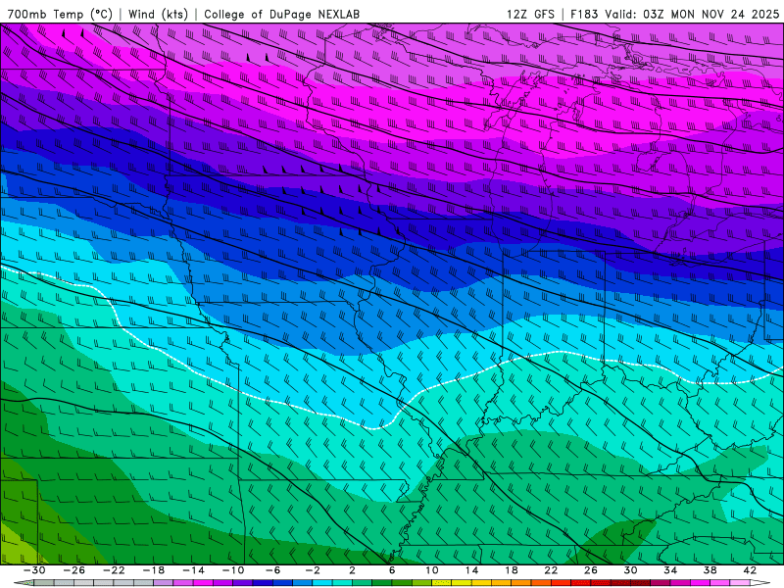
Task: Select the 10 label on the temperature legend
Action: click(x=431, y=570)
